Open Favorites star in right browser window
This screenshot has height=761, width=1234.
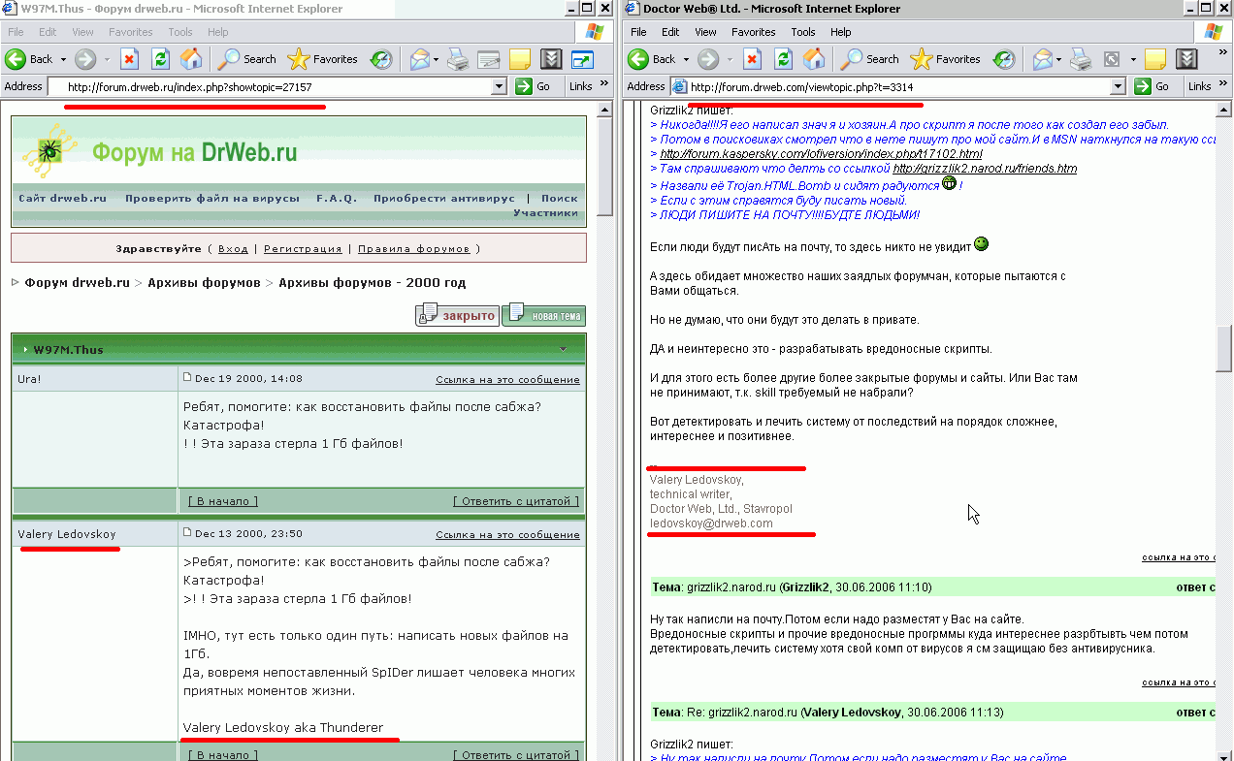pyautogui.click(x=922, y=59)
